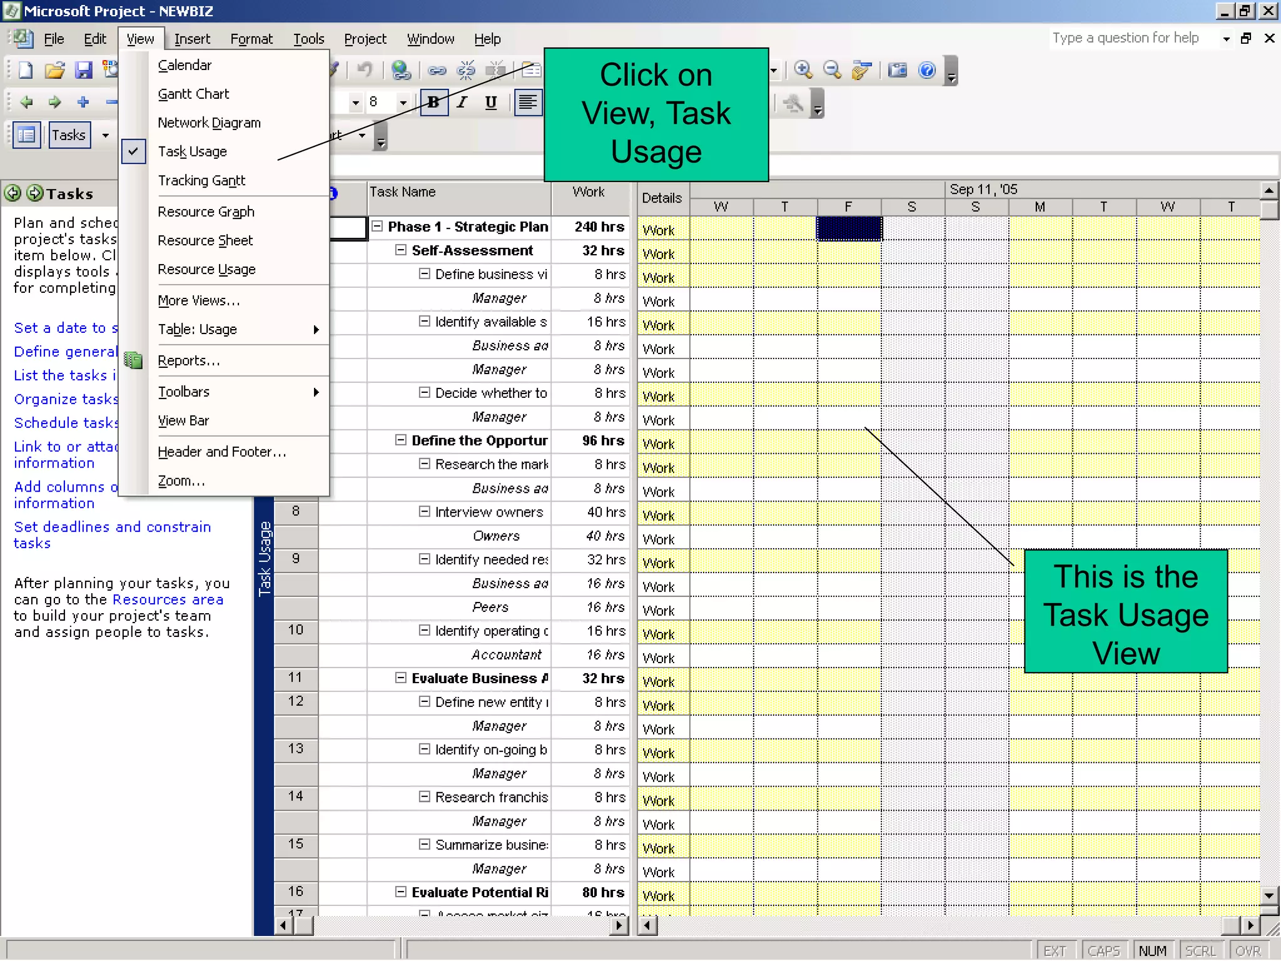This screenshot has width=1281, height=961.
Task: Click the Show Subtasks plus icon
Action: [x=83, y=101]
